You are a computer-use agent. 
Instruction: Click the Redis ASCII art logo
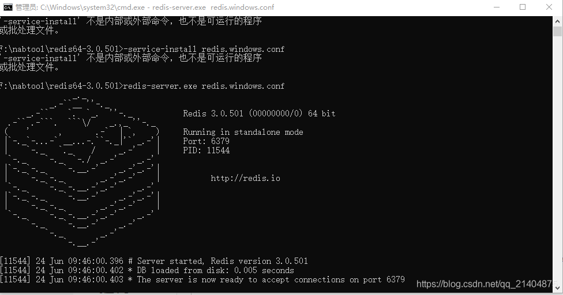(82, 171)
